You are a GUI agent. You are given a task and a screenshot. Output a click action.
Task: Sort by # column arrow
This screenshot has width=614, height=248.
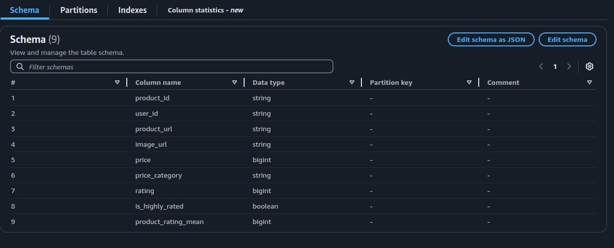[x=117, y=82]
